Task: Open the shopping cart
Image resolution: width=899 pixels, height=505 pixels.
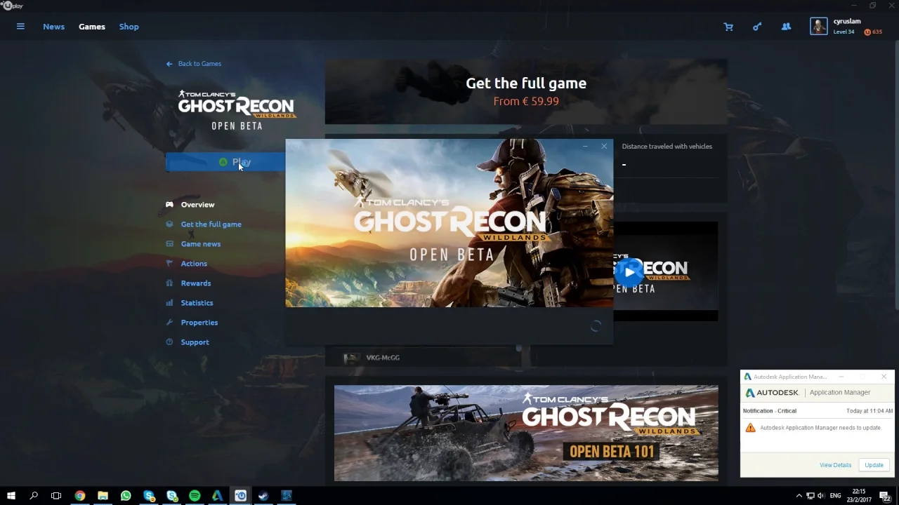Action: click(x=728, y=27)
